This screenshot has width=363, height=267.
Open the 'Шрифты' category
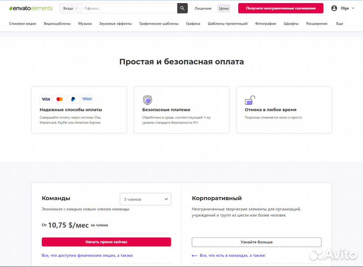[x=291, y=24]
